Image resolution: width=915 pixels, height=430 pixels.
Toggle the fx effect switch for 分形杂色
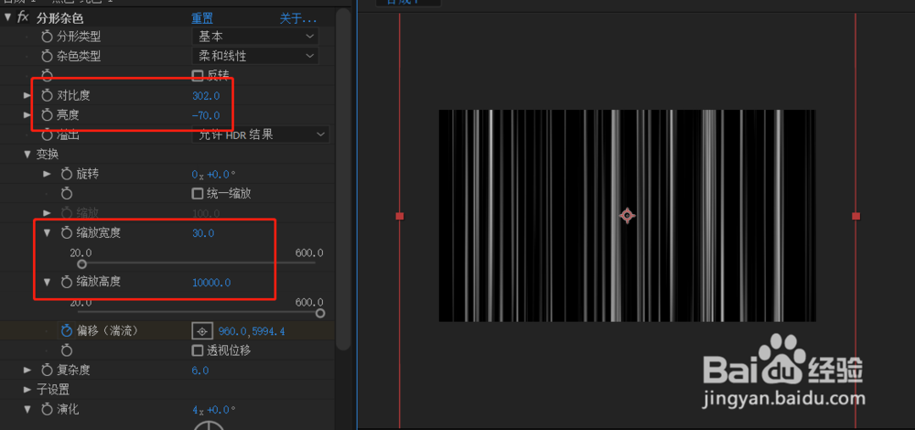click(x=23, y=16)
